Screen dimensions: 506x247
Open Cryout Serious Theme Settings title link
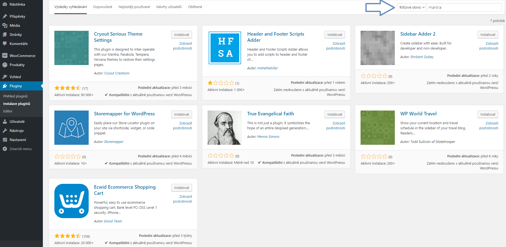click(x=118, y=37)
